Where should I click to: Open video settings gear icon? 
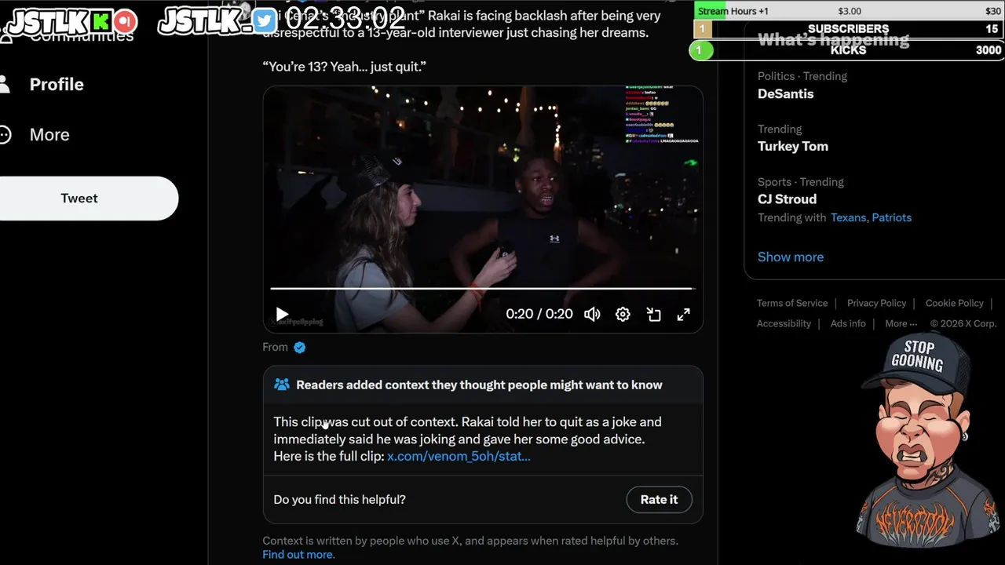tap(623, 314)
